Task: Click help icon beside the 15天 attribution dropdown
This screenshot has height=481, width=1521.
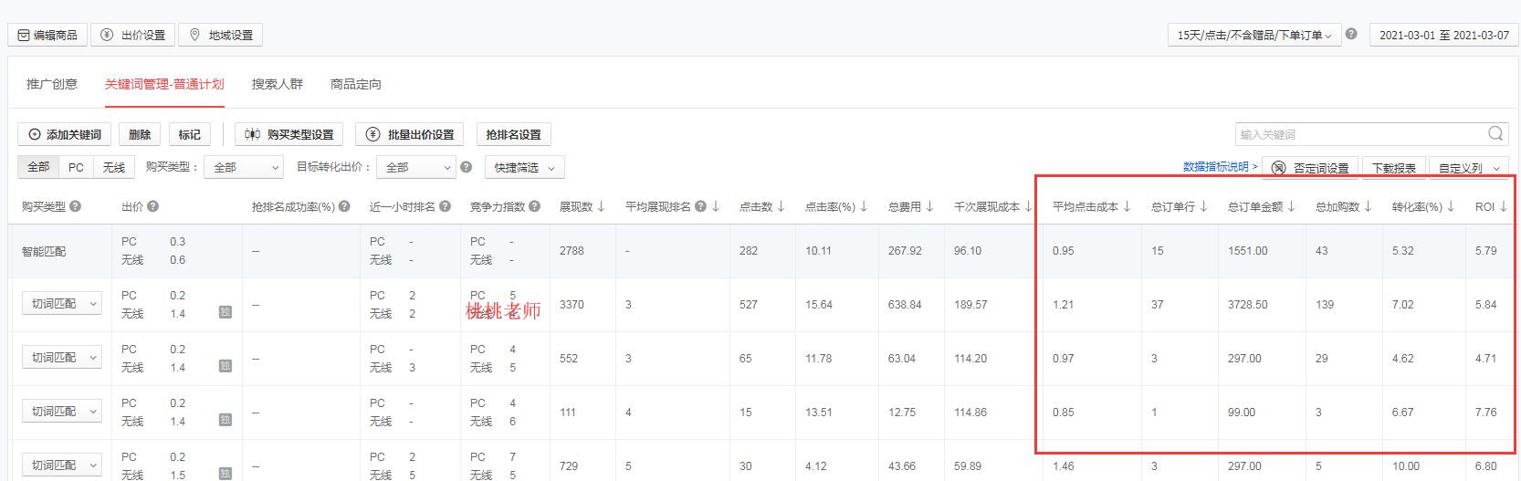Action: [1351, 34]
